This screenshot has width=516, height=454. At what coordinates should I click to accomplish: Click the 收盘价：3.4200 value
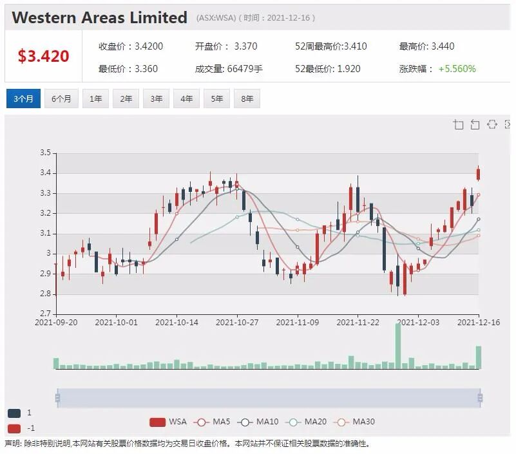tap(131, 46)
